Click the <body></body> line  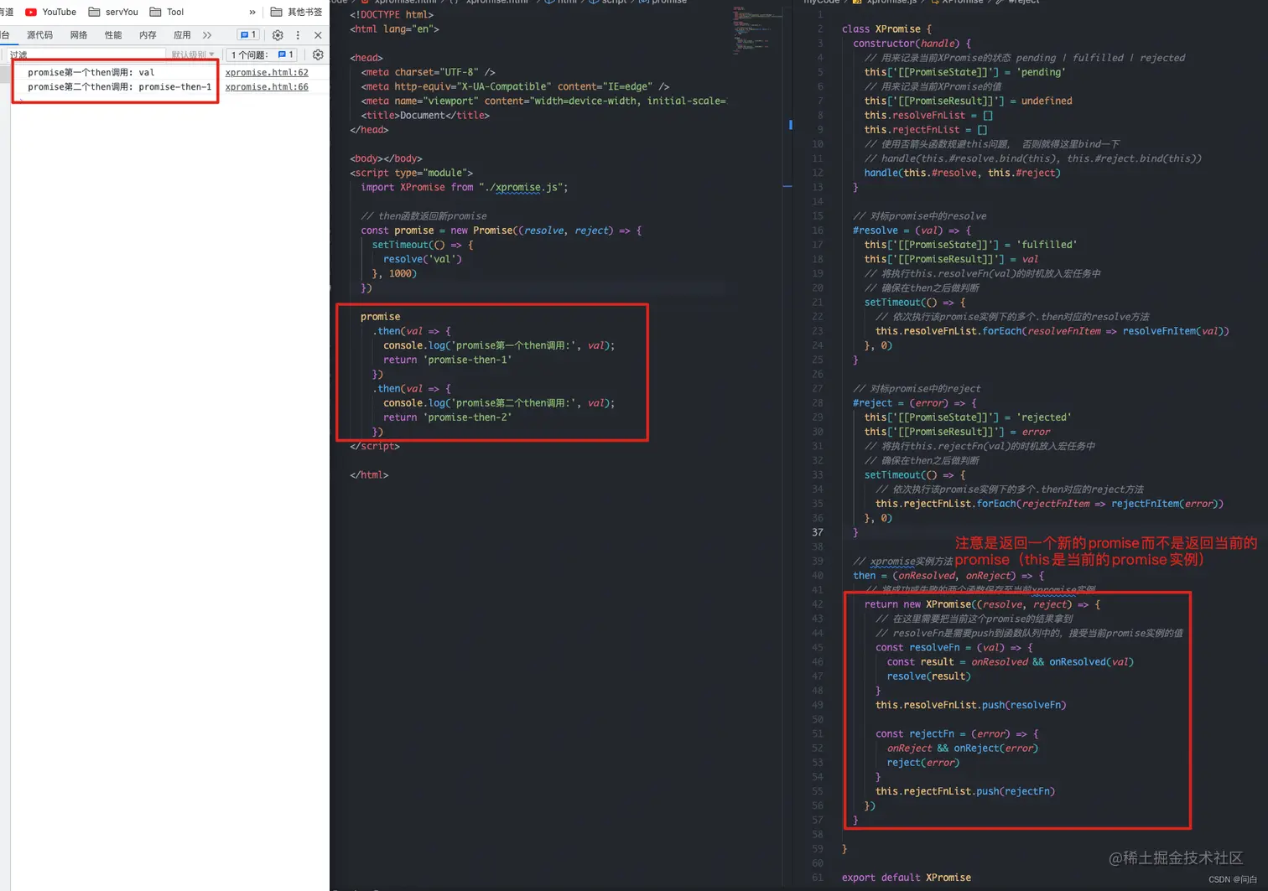[x=386, y=158]
